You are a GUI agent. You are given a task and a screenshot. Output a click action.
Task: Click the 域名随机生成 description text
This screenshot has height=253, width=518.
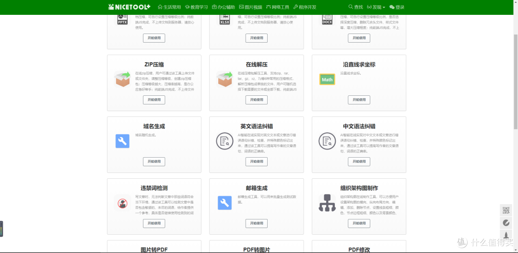click(145, 135)
